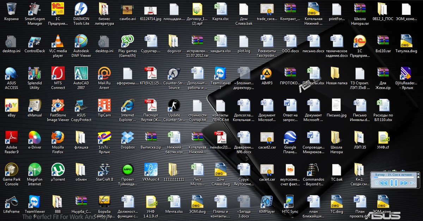Seek using the widget progress bar
423x221 pixels.
coord(393,177)
